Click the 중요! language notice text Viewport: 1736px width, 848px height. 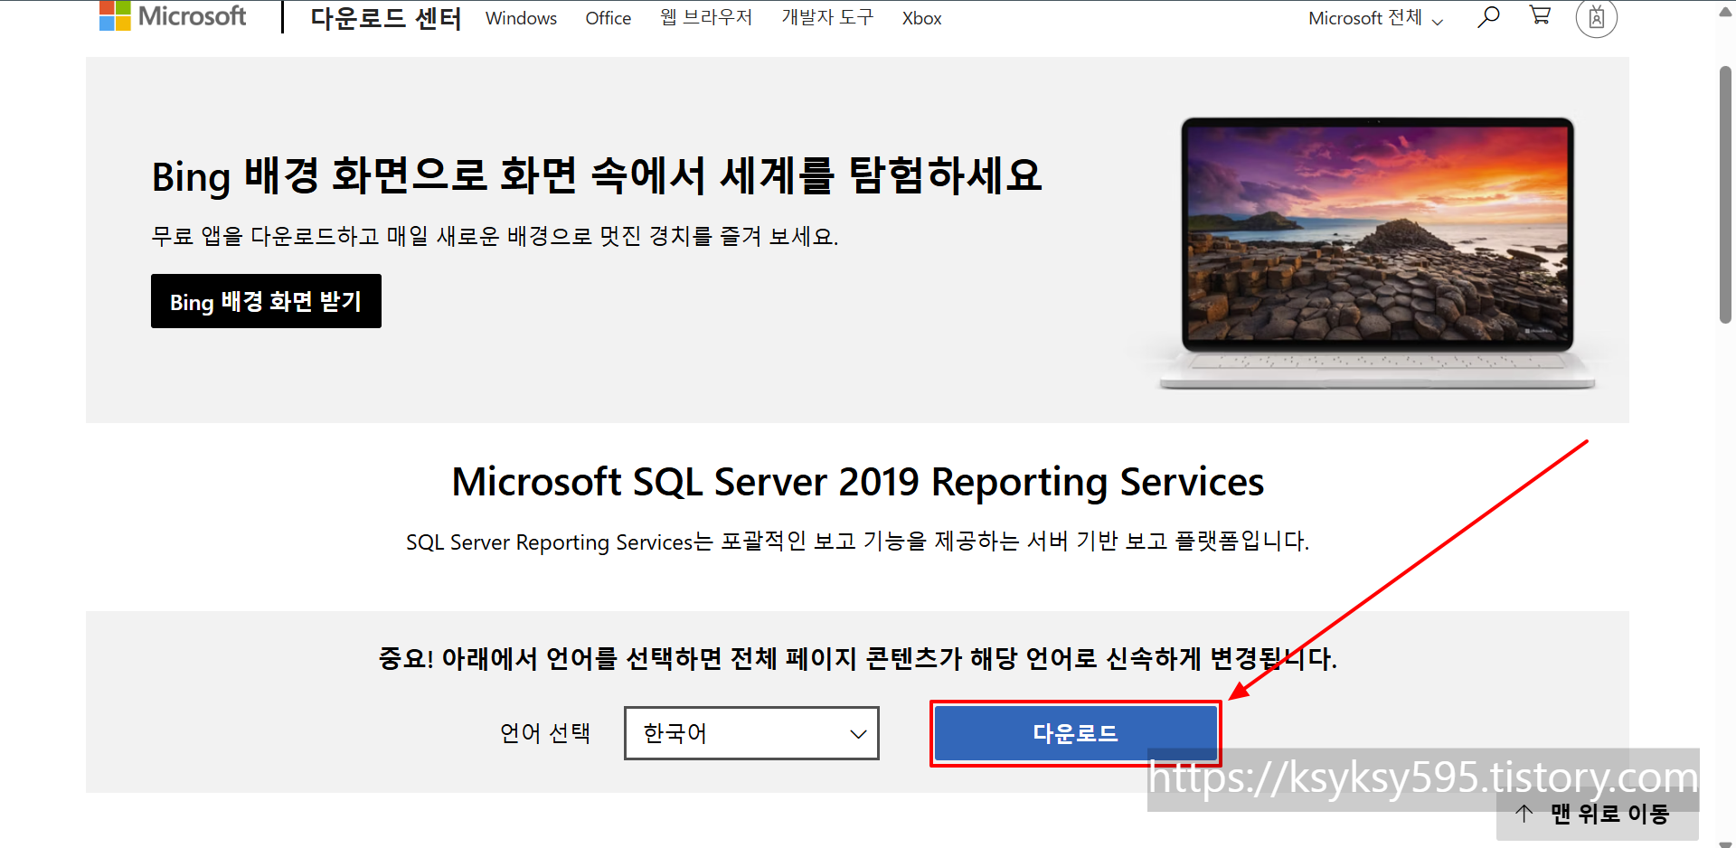(857, 658)
